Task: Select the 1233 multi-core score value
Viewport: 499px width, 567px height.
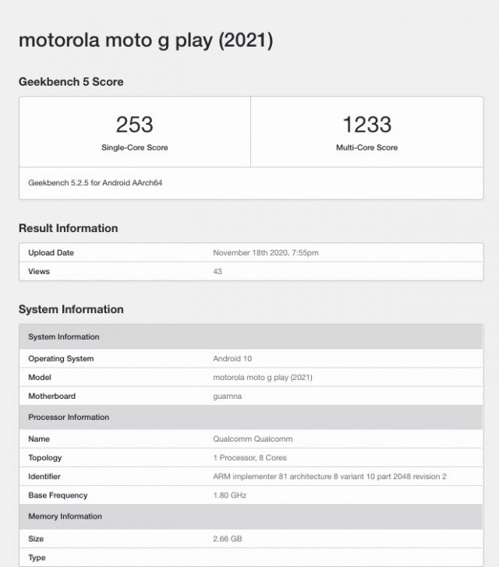Action: [366, 125]
